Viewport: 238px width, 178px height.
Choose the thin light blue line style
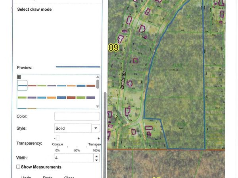[61, 86]
